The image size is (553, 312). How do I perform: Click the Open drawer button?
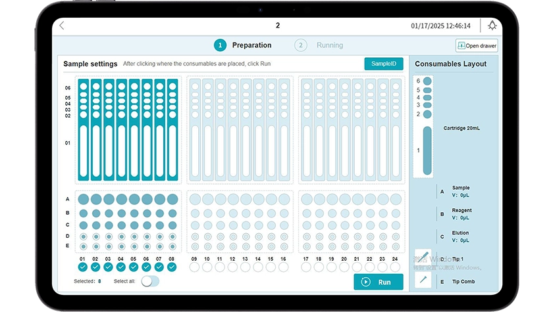[477, 46]
